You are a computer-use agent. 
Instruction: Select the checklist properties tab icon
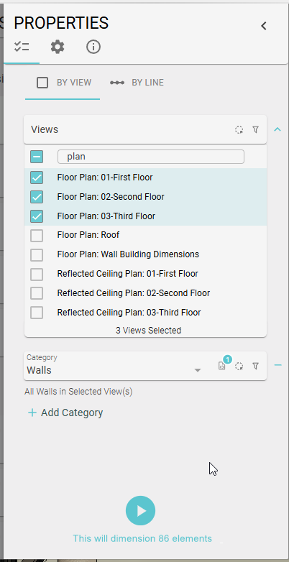coord(22,47)
